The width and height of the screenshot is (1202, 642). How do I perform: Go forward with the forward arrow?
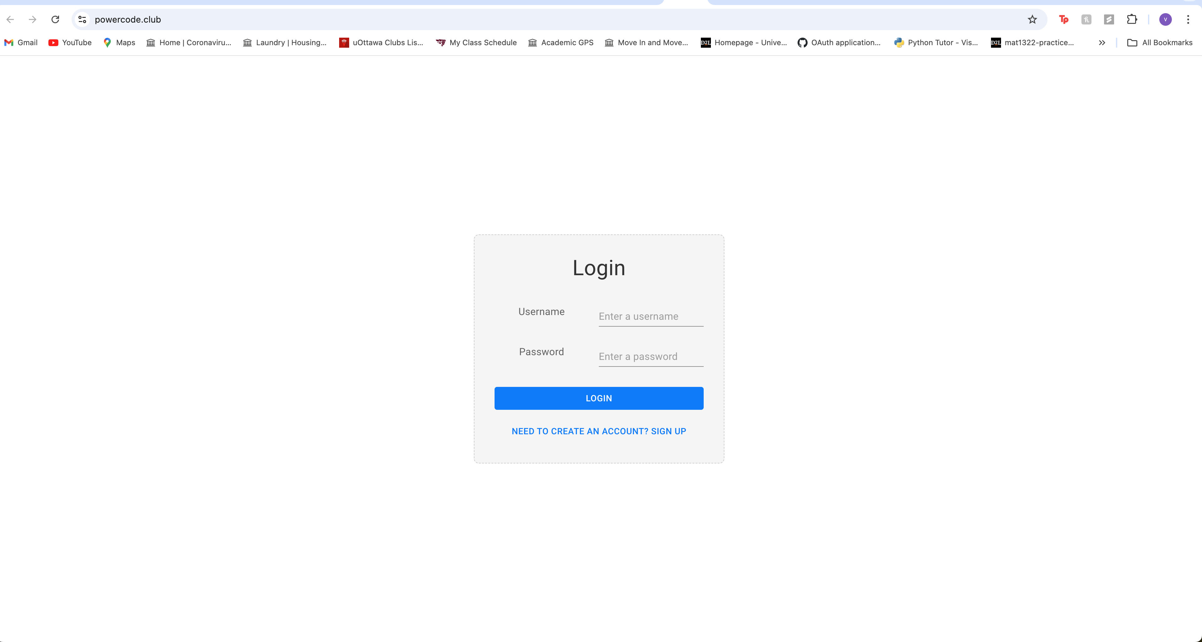point(32,19)
